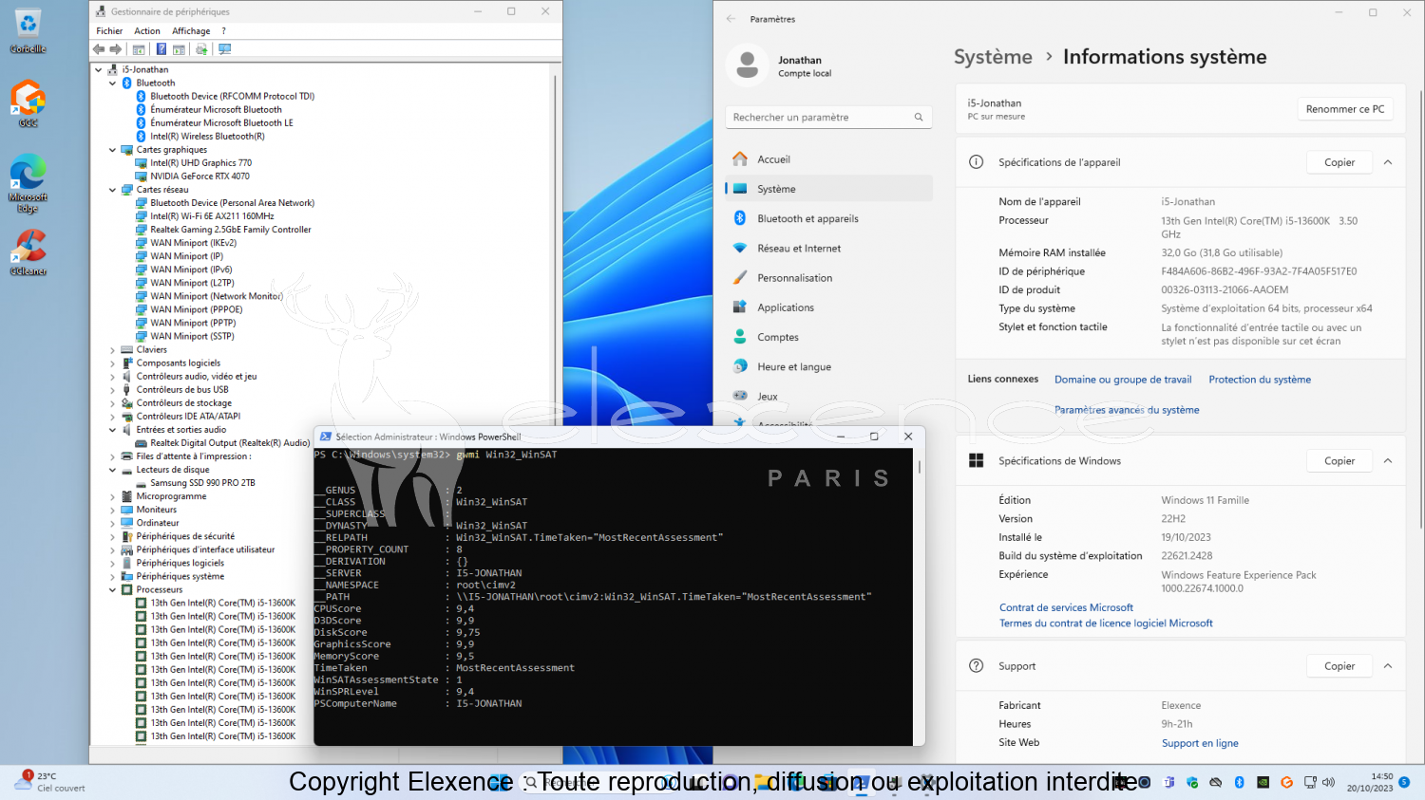1425x800 pixels.
Task: Open Réseau et Internet settings
Action: [x=828, y=249]
